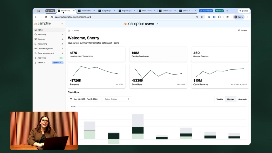
Task: Click the Reporting sidebar icon
Action: (36, 35)
